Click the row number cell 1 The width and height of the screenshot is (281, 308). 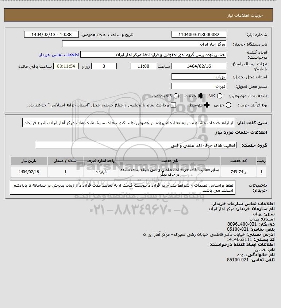[261, 172]
